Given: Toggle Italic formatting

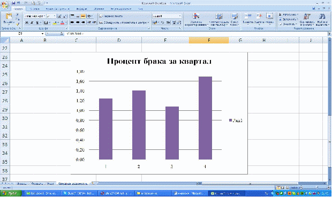Looking at the screenshot, I should (32, 22).
